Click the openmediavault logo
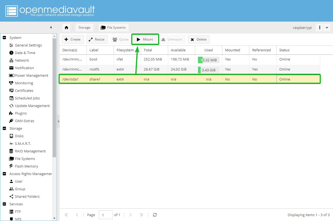Screen dimensions: 333x221 [x=50, y=11]
